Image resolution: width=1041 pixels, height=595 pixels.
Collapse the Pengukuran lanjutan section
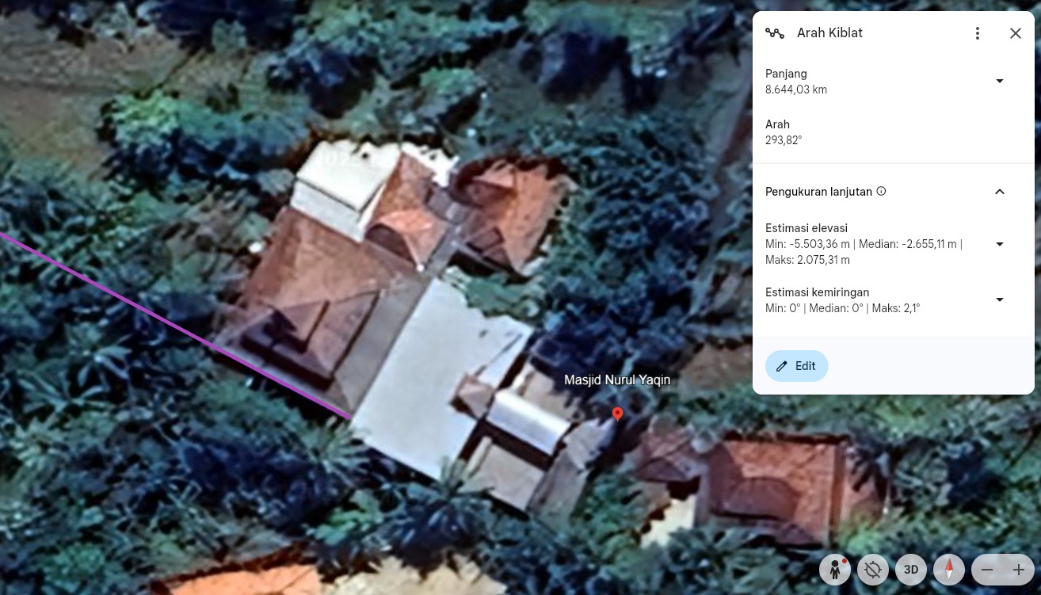(x=1000, y=192)
